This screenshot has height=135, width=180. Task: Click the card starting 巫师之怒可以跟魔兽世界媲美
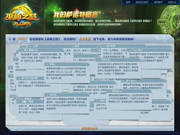(67, 103)
